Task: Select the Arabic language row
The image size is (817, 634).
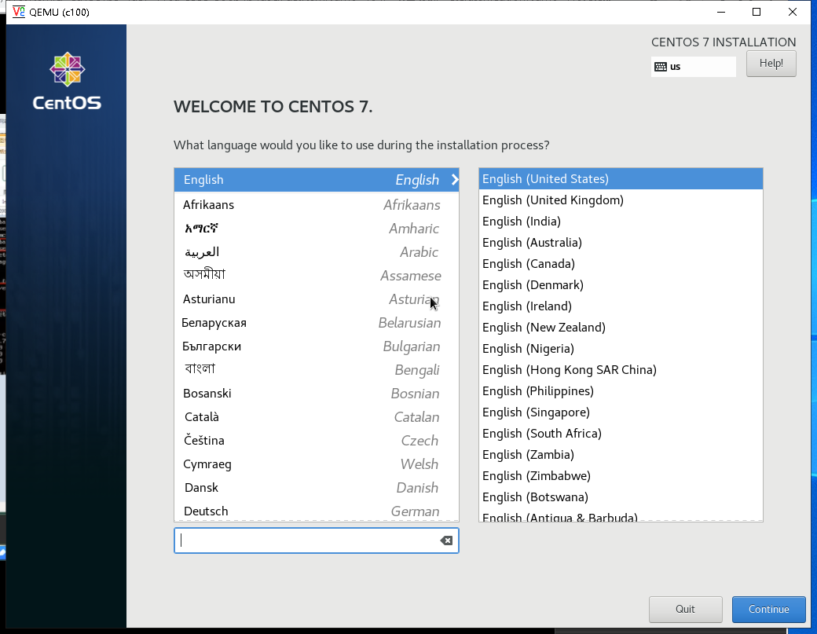Action: point(317,252)
